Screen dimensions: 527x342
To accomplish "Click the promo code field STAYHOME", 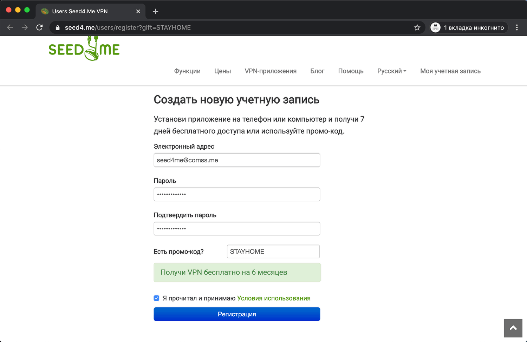I will (x=273, y=251).
